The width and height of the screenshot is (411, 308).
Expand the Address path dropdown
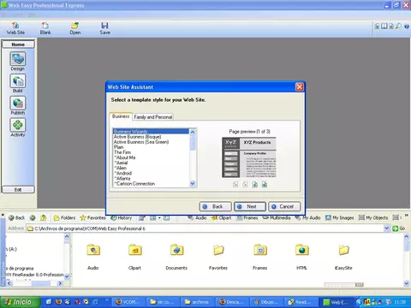click(x=387, y=228)
